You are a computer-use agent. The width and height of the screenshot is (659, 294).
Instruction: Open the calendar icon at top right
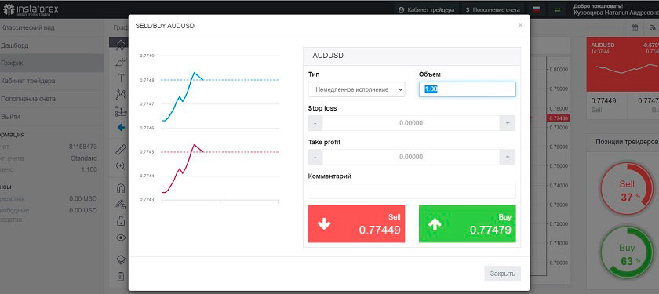635,27
